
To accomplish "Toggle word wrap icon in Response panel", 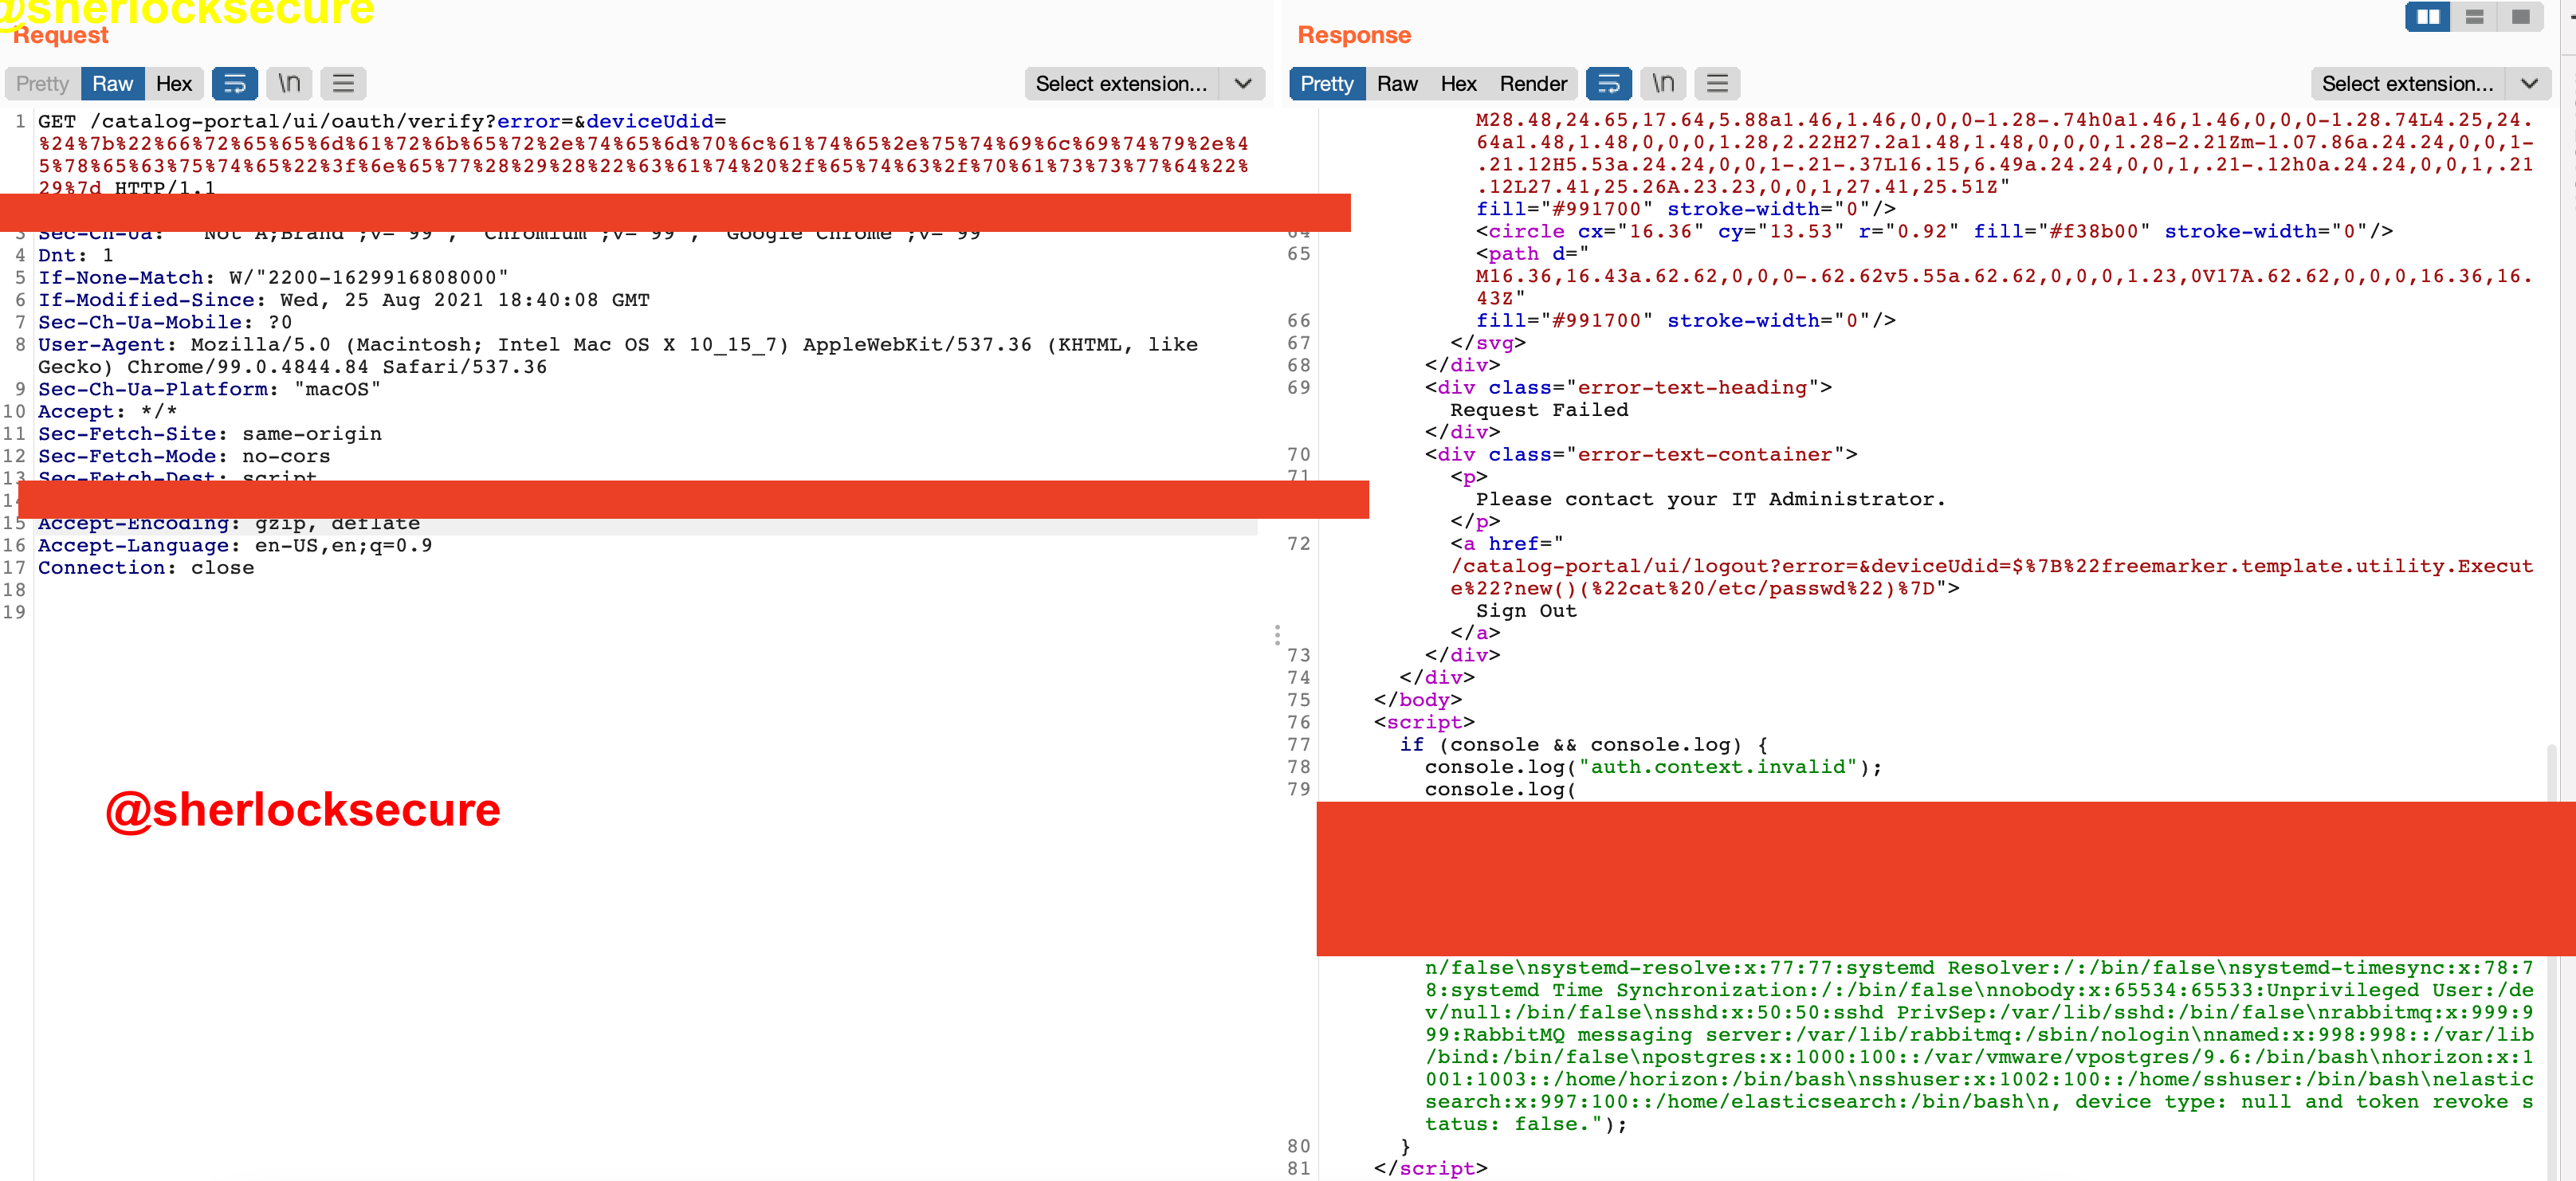I will point(1608,84).
